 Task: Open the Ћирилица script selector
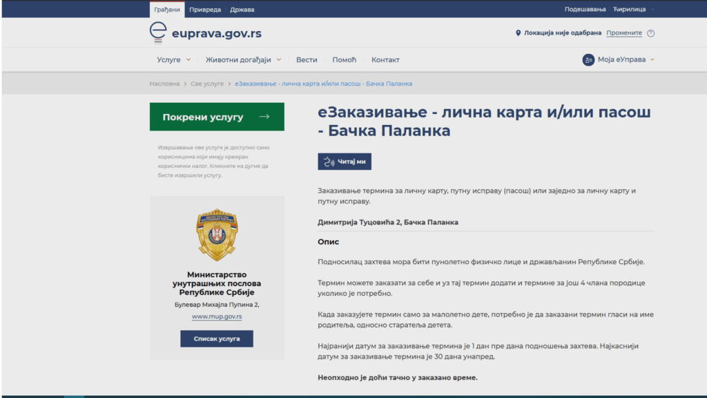(x=634, y=9)
